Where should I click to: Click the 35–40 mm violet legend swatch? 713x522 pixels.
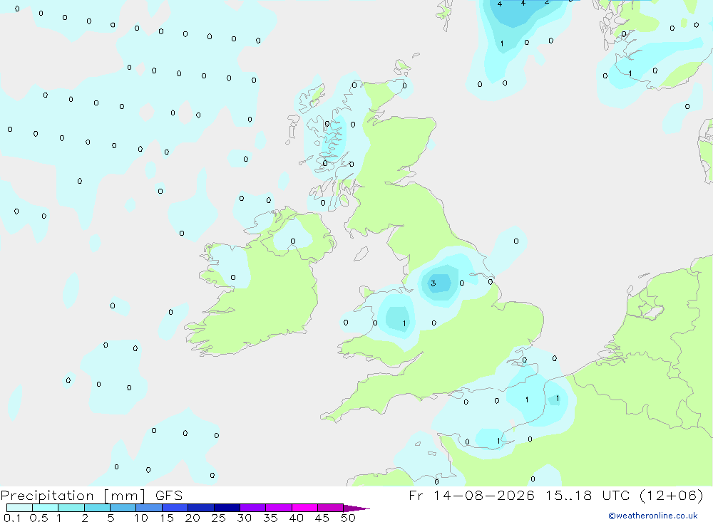point(278,508)
